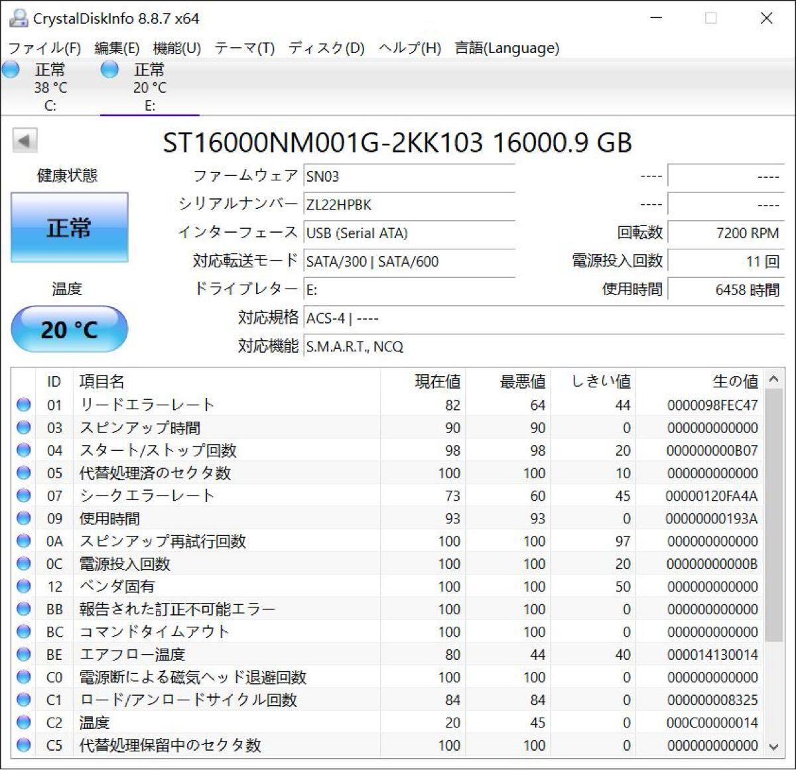Click scrollbar up arrow in SMART list
This screenshot has width=796, height=770.
click(x=773, y=379)
